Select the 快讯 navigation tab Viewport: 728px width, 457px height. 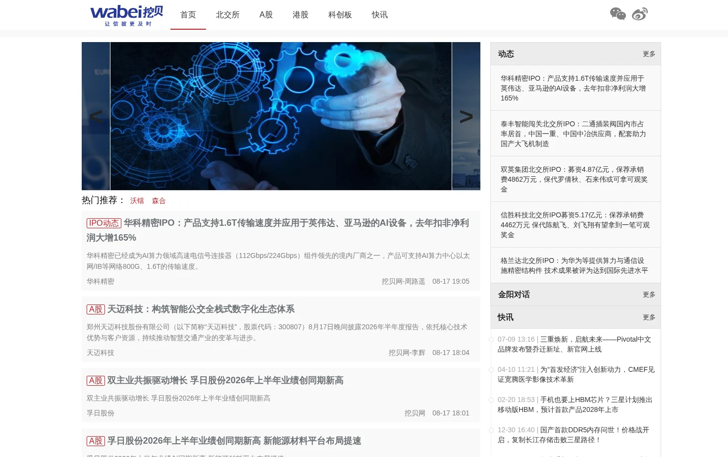pyautogui.click(x=380, y=15)
